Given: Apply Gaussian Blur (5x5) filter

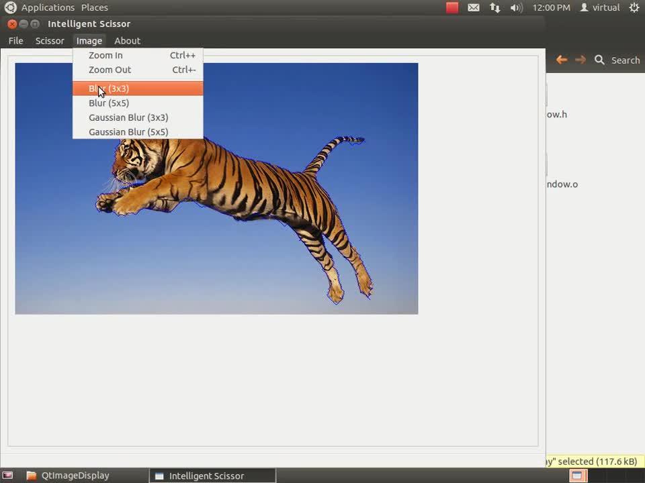Looking at the screenshot, I should coord(128,132).
